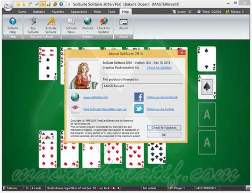Click the '4 cards' status bar entry
Screen dimensions: 252x193
(37, 188)
